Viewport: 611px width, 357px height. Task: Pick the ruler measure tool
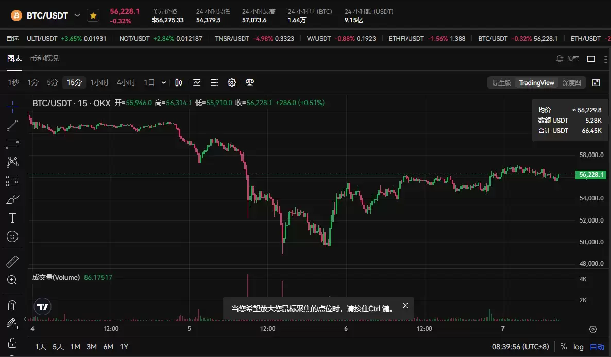point(12,262)
